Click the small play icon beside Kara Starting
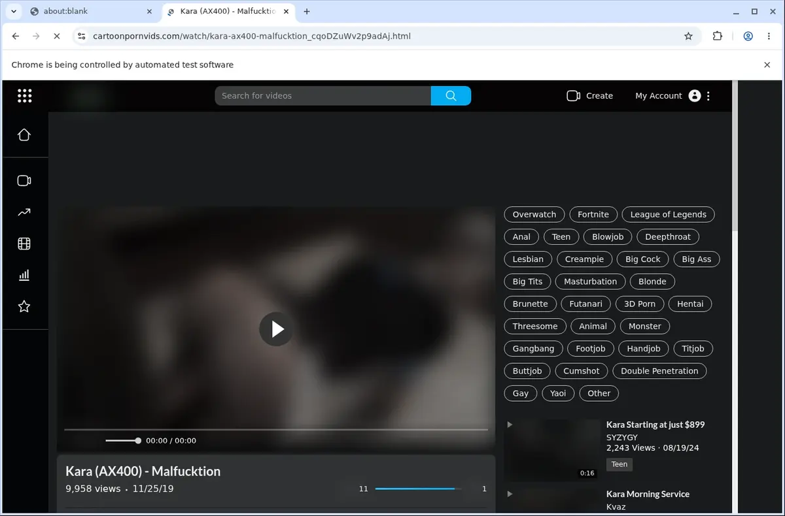The image size is (785, 516). [x=510, y=425]
